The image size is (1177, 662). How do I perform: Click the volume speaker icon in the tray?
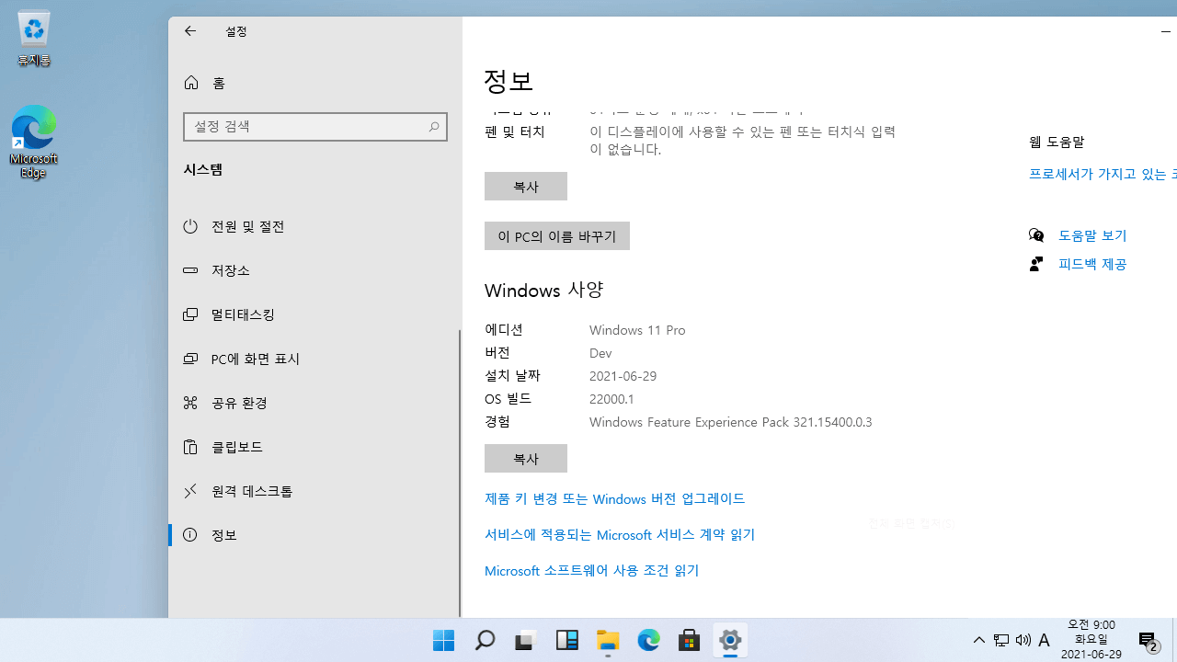[x=1023, y=640]
